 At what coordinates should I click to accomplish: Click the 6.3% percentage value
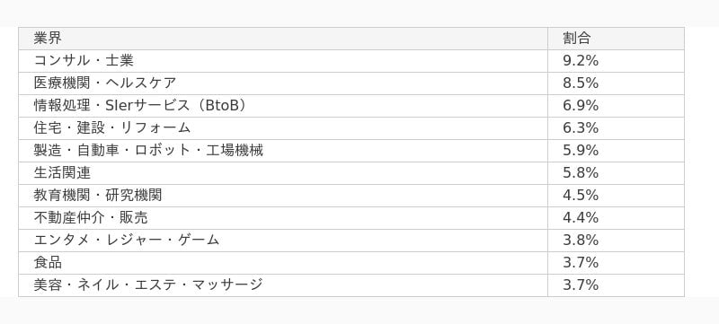click(581, 128)
